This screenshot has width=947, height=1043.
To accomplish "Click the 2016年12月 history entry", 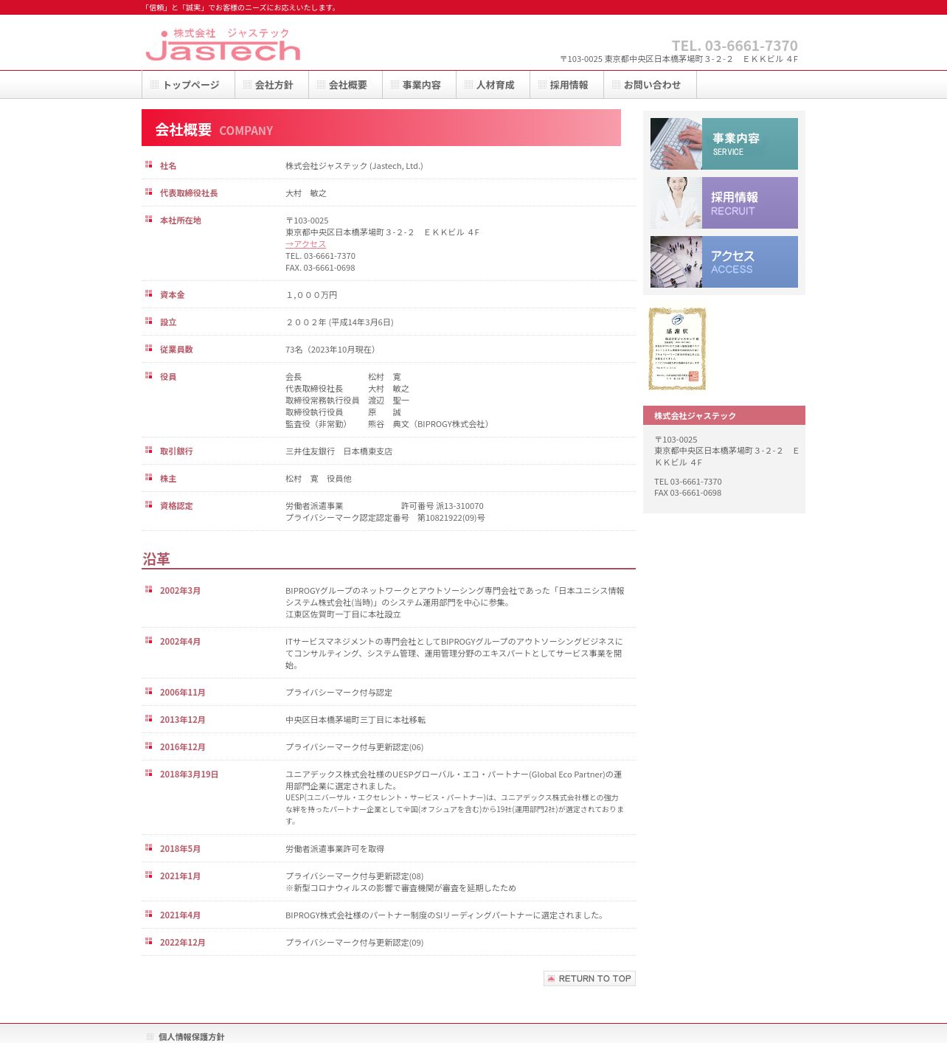I will click(x=183, y=747).
